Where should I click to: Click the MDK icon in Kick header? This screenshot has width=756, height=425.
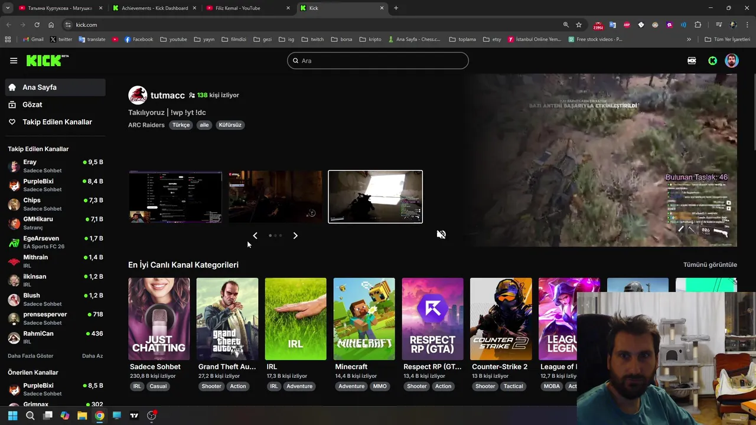692,61
